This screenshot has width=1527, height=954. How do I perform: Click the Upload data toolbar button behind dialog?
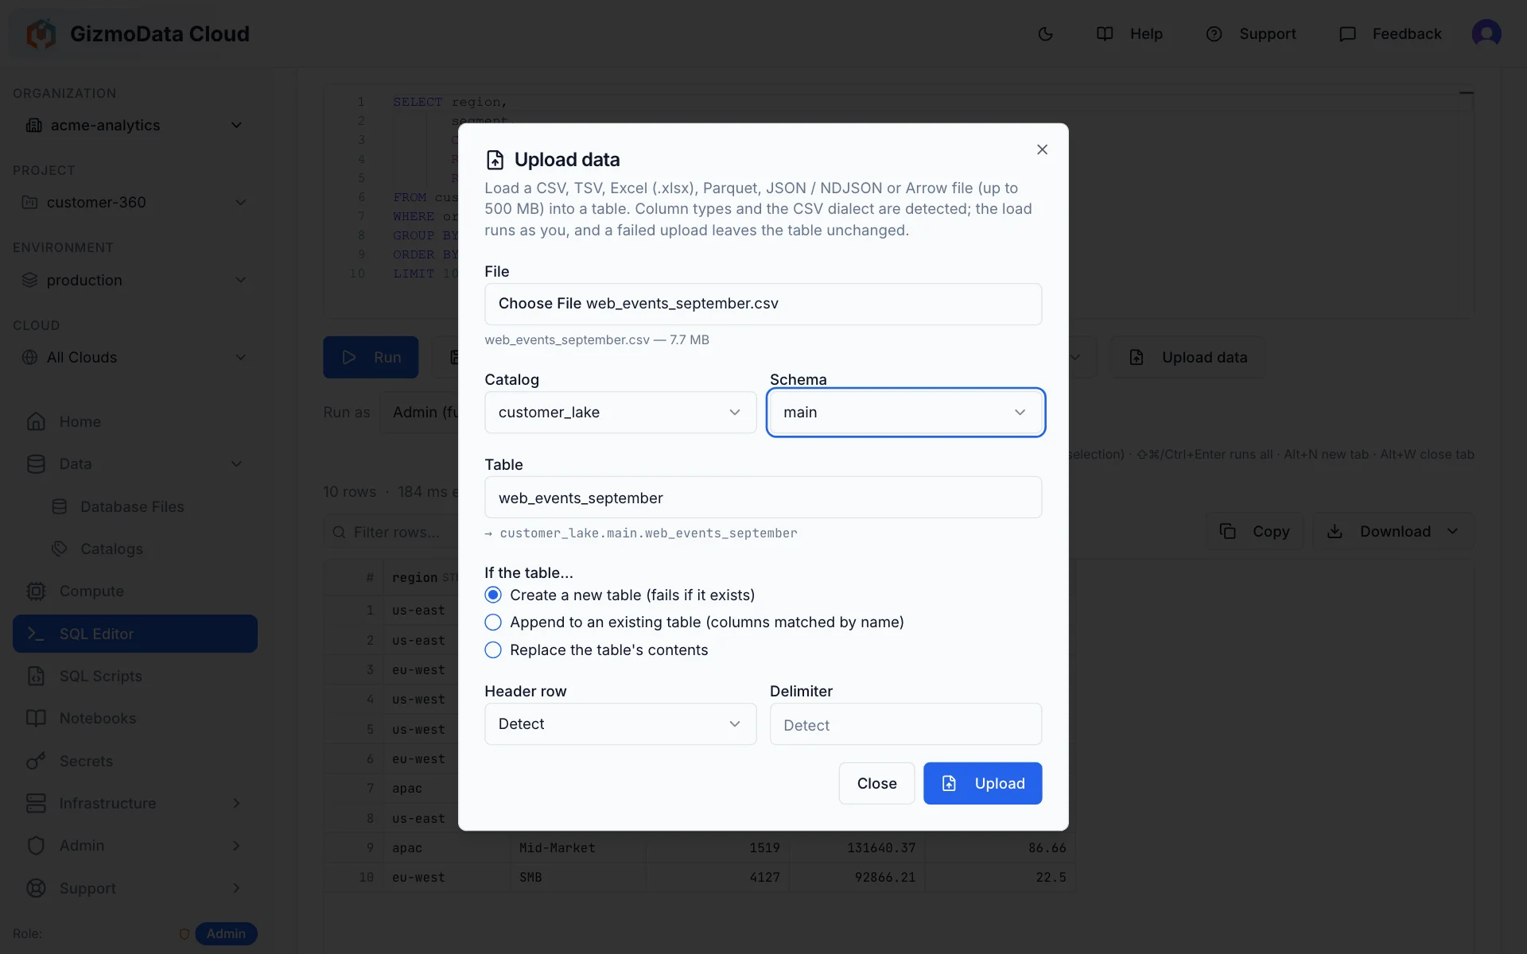coord(1188,358)
